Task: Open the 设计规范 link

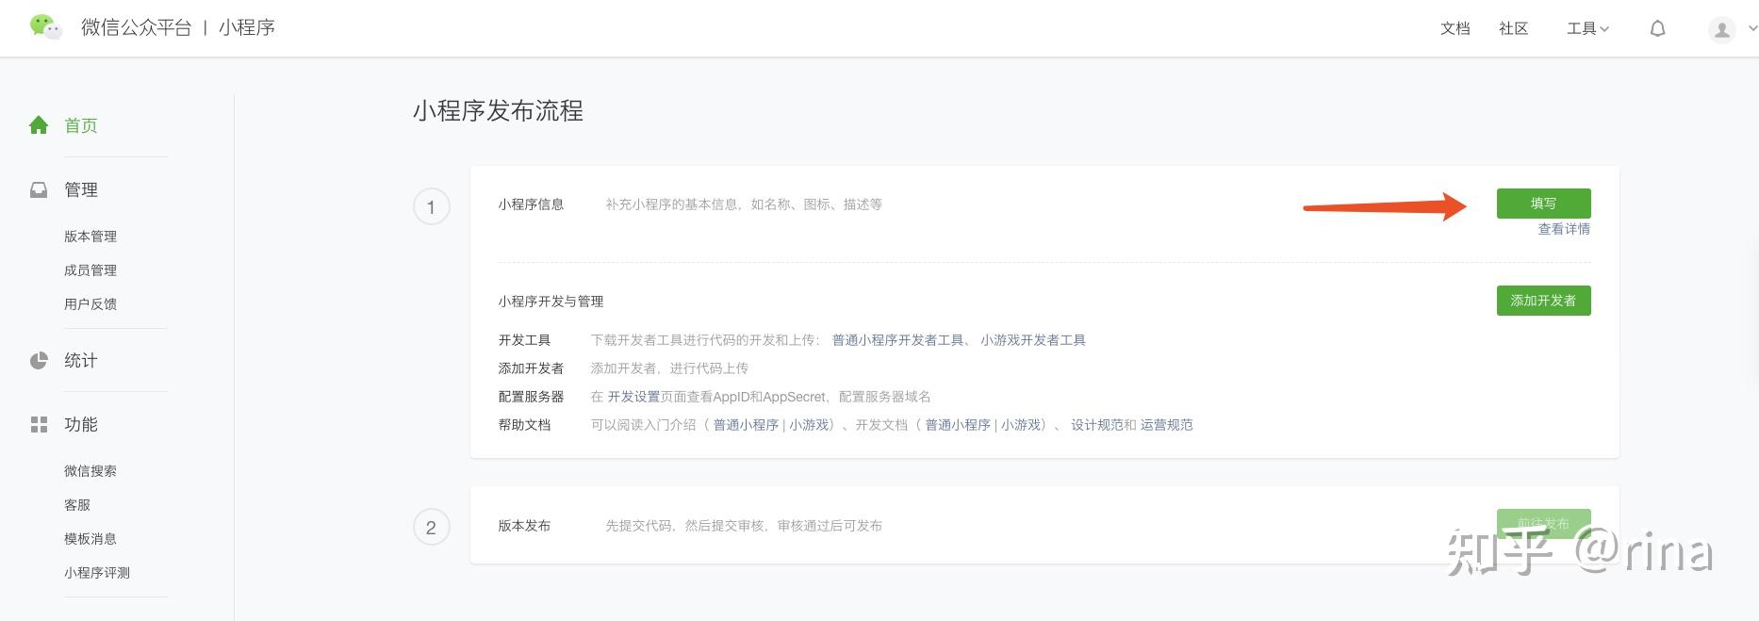Action: coord(1097,425)
